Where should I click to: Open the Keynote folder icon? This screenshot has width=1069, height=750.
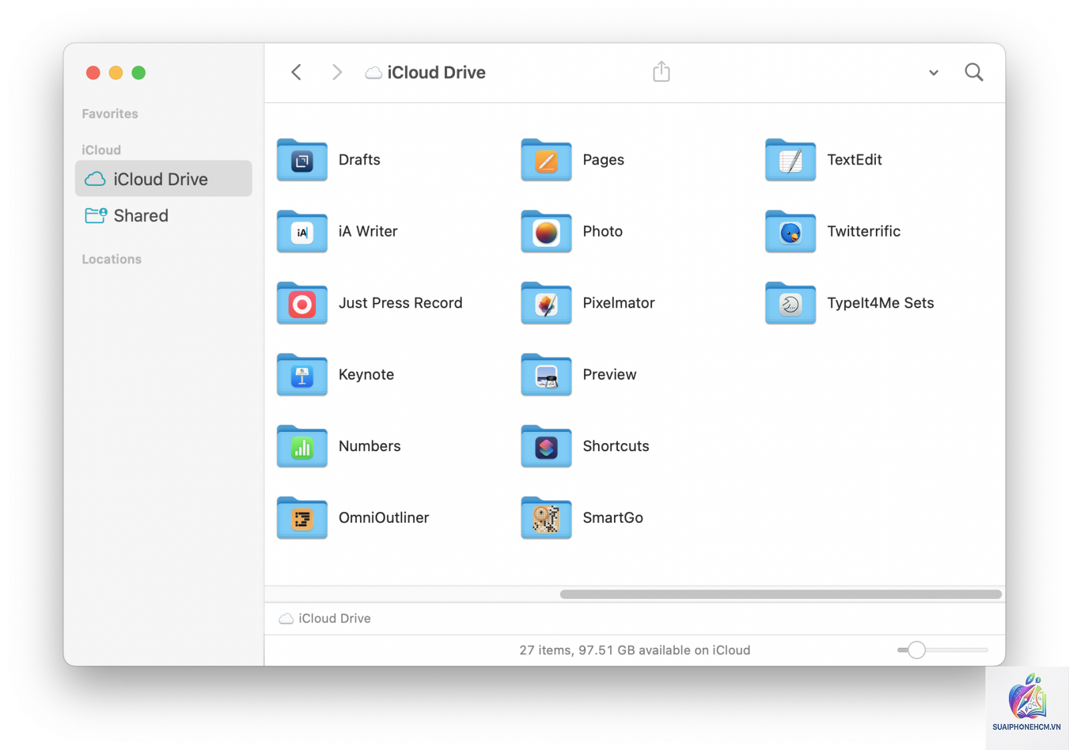point(302,375)
